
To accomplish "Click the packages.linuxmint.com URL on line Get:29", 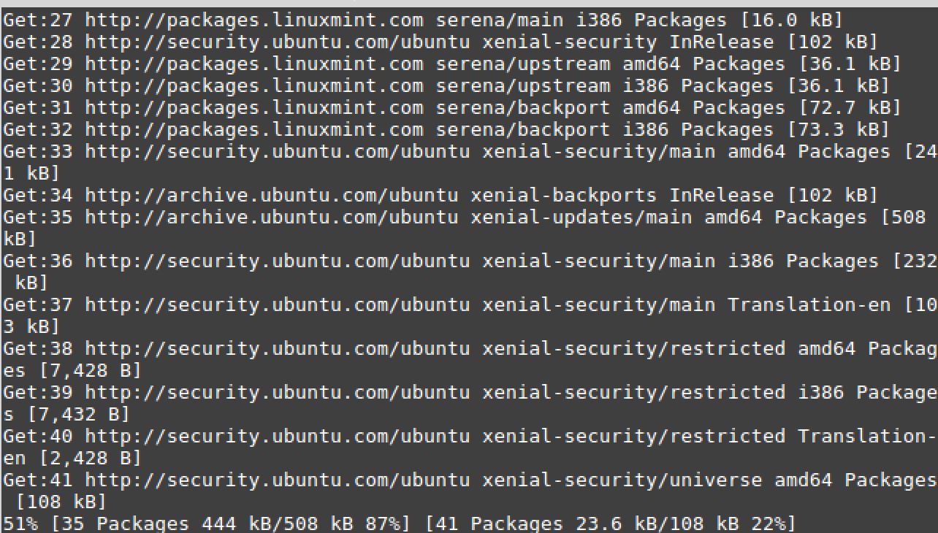I will [x=254, y=64].
